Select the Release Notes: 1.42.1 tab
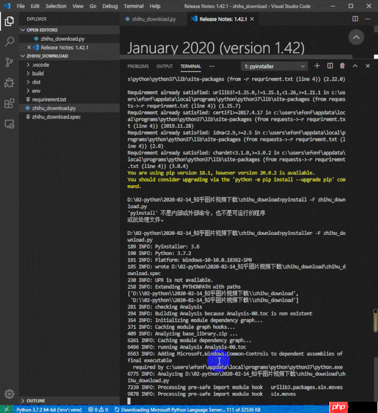This screenshot has height=413, width=378. tap(223, 19)
